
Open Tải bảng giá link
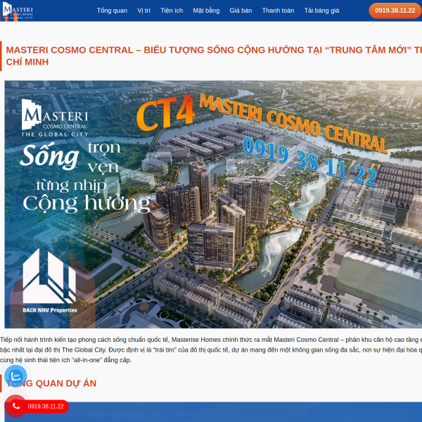pos(321,11)
